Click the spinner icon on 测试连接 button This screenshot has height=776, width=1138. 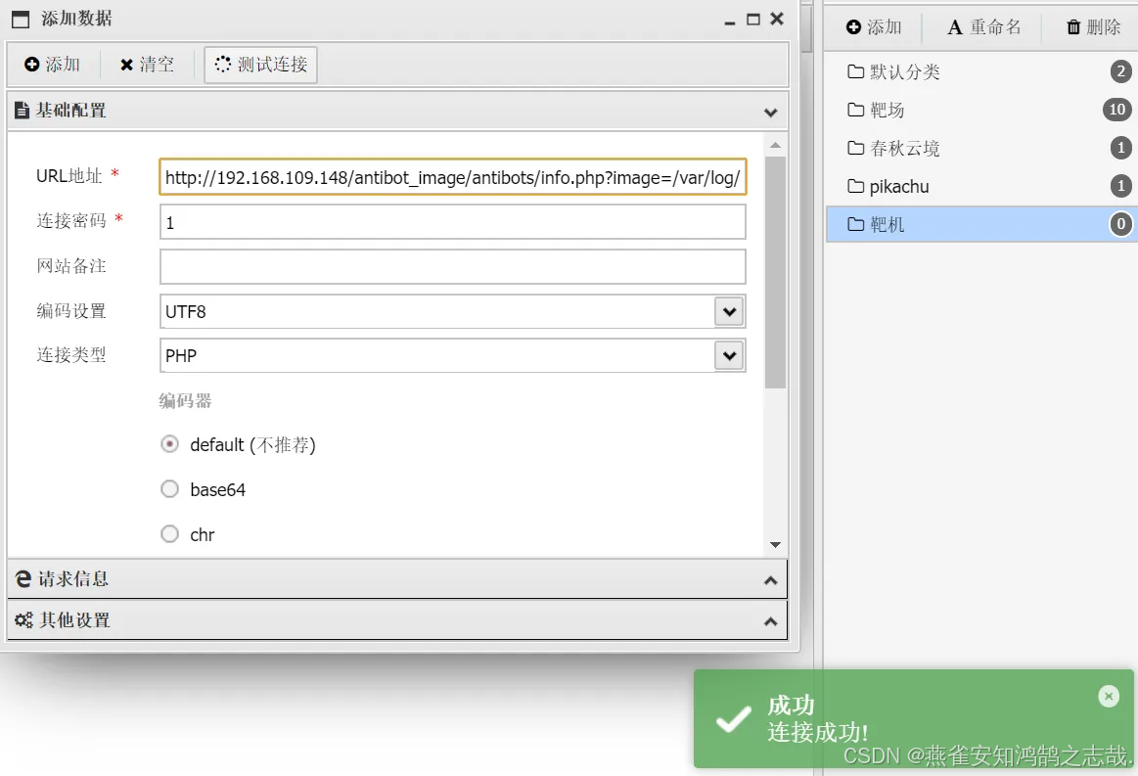(223, 65)
